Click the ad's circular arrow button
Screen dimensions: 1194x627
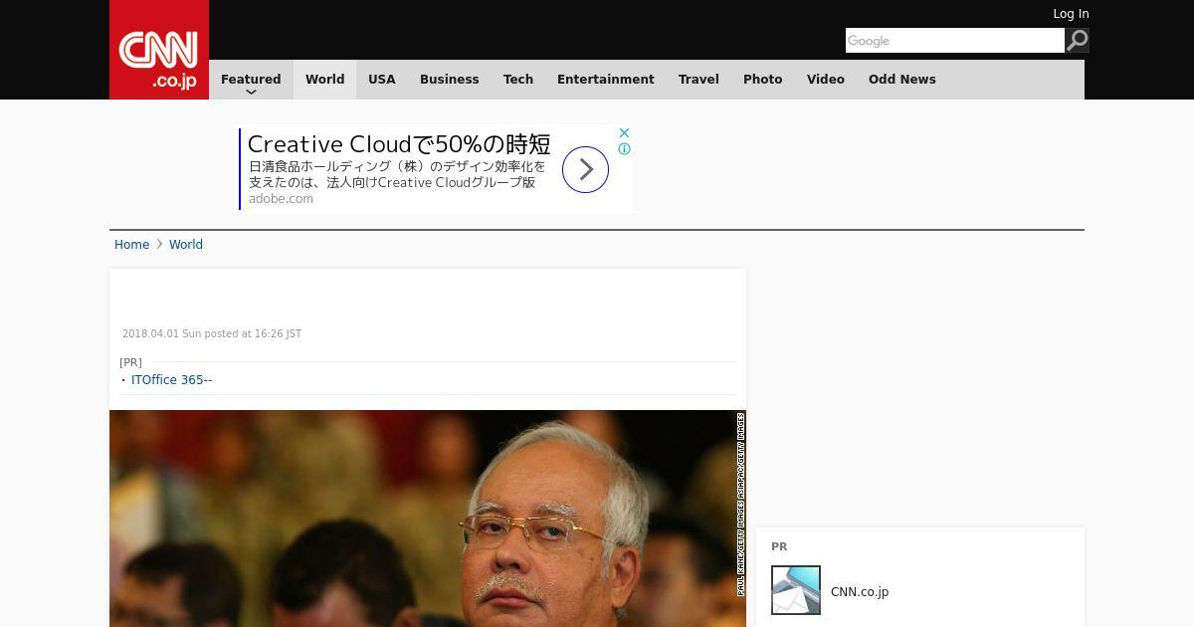coord(585,169)
